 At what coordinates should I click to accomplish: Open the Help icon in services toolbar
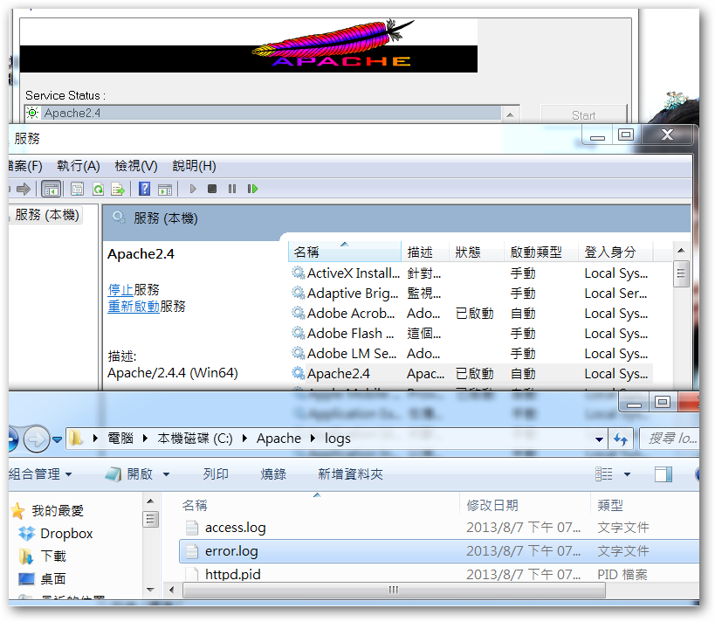tap(145, 189)
